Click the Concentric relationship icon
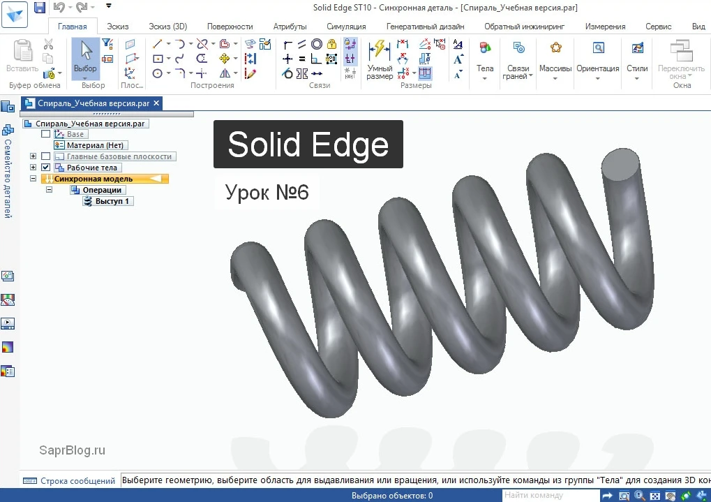This screenshot has height=502, width=711. coord(317,44)
